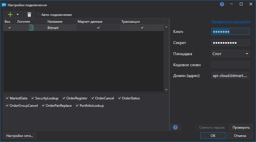This screenshot has height=142, width=256.
Task: Uncheck the SecurityLookup checkbox
Action: [x=33, y=98]
